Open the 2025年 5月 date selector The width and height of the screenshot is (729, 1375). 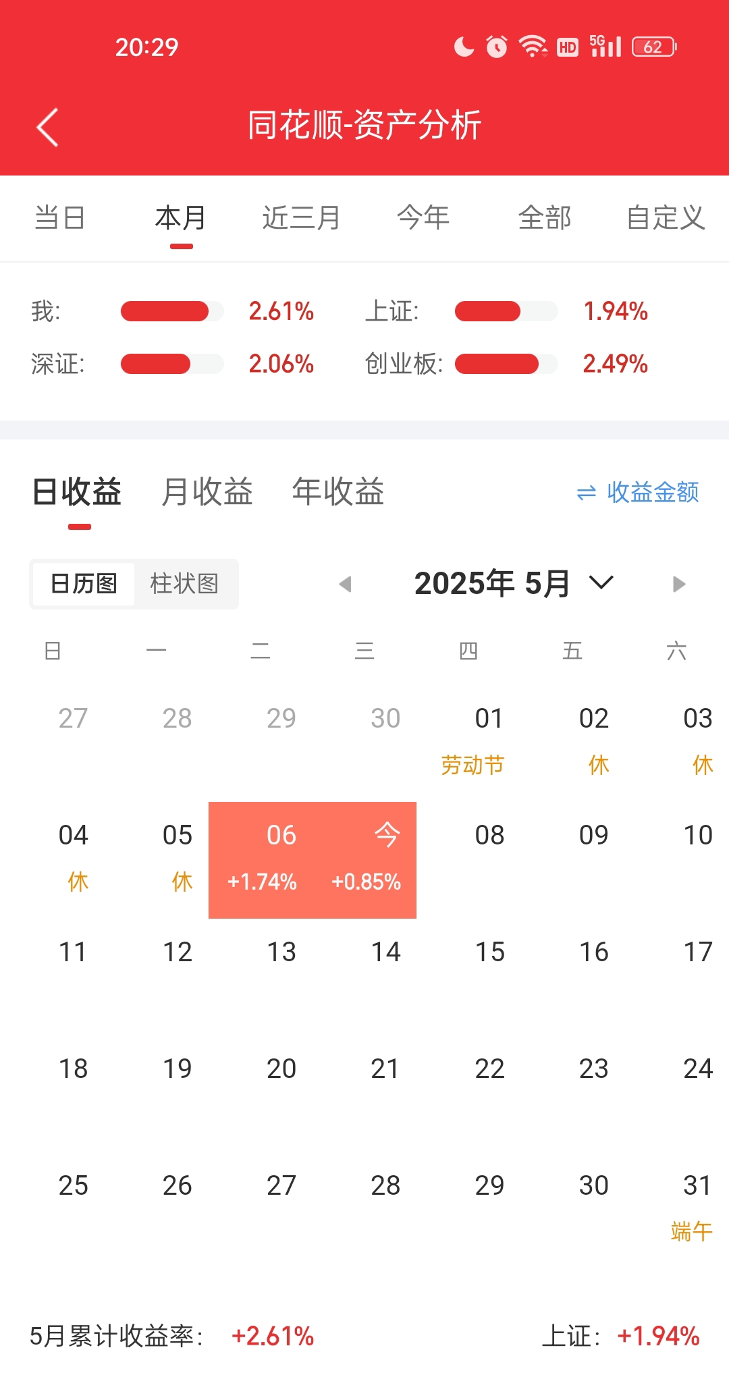[x=493, y=583]
